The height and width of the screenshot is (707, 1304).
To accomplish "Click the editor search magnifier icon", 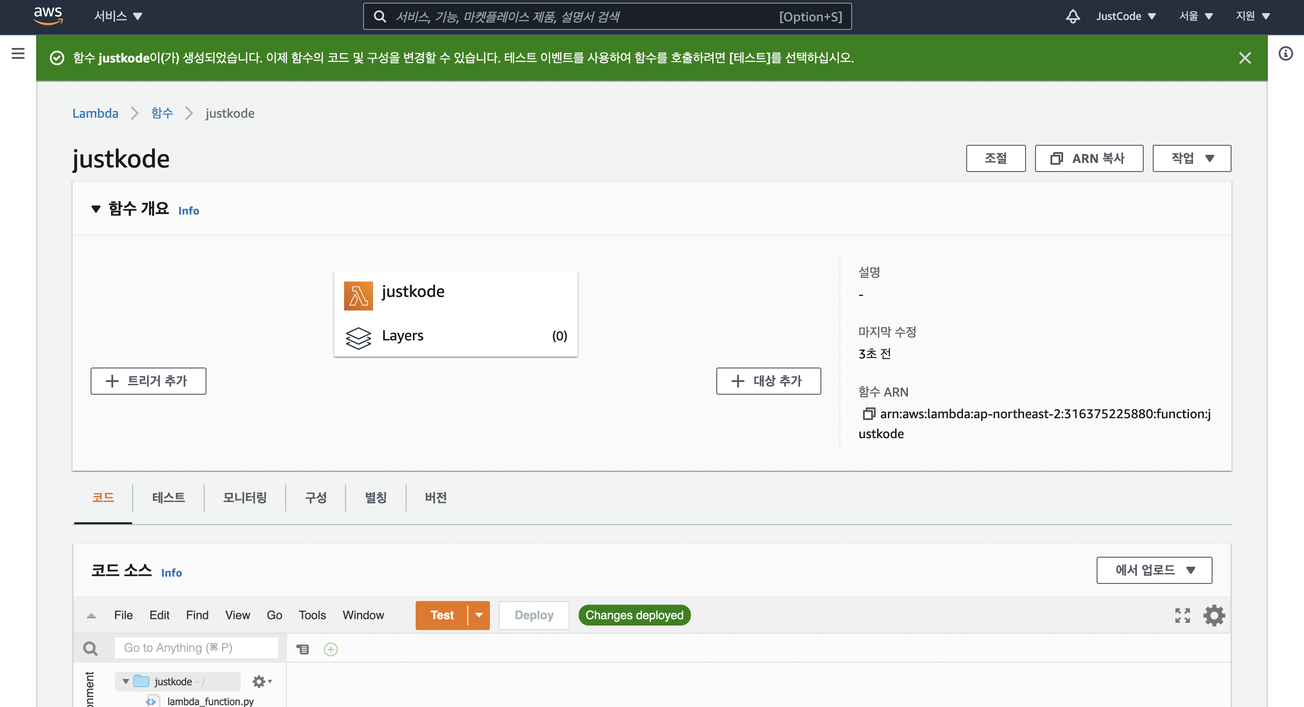I will (91, 648).
